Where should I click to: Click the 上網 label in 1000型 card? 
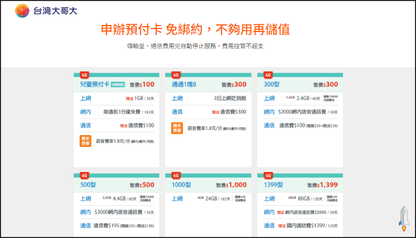tap(177, 199)
